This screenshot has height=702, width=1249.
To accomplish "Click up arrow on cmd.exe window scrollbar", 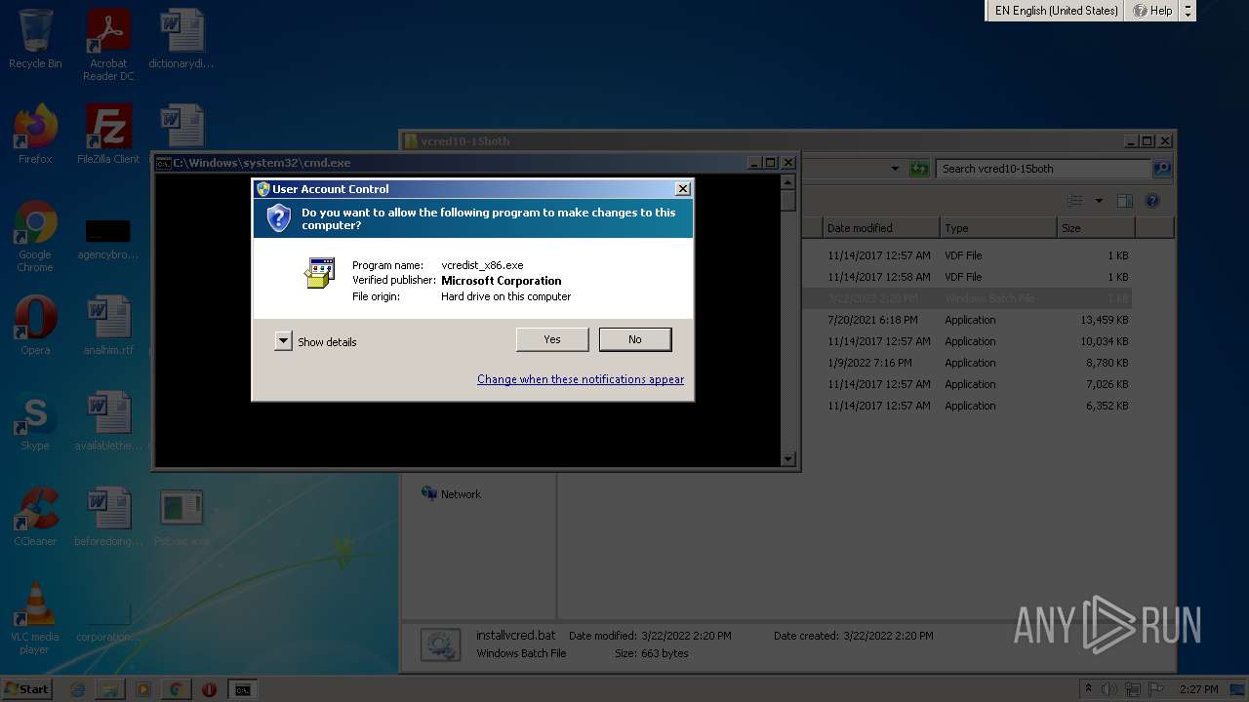I will point(788,181).
